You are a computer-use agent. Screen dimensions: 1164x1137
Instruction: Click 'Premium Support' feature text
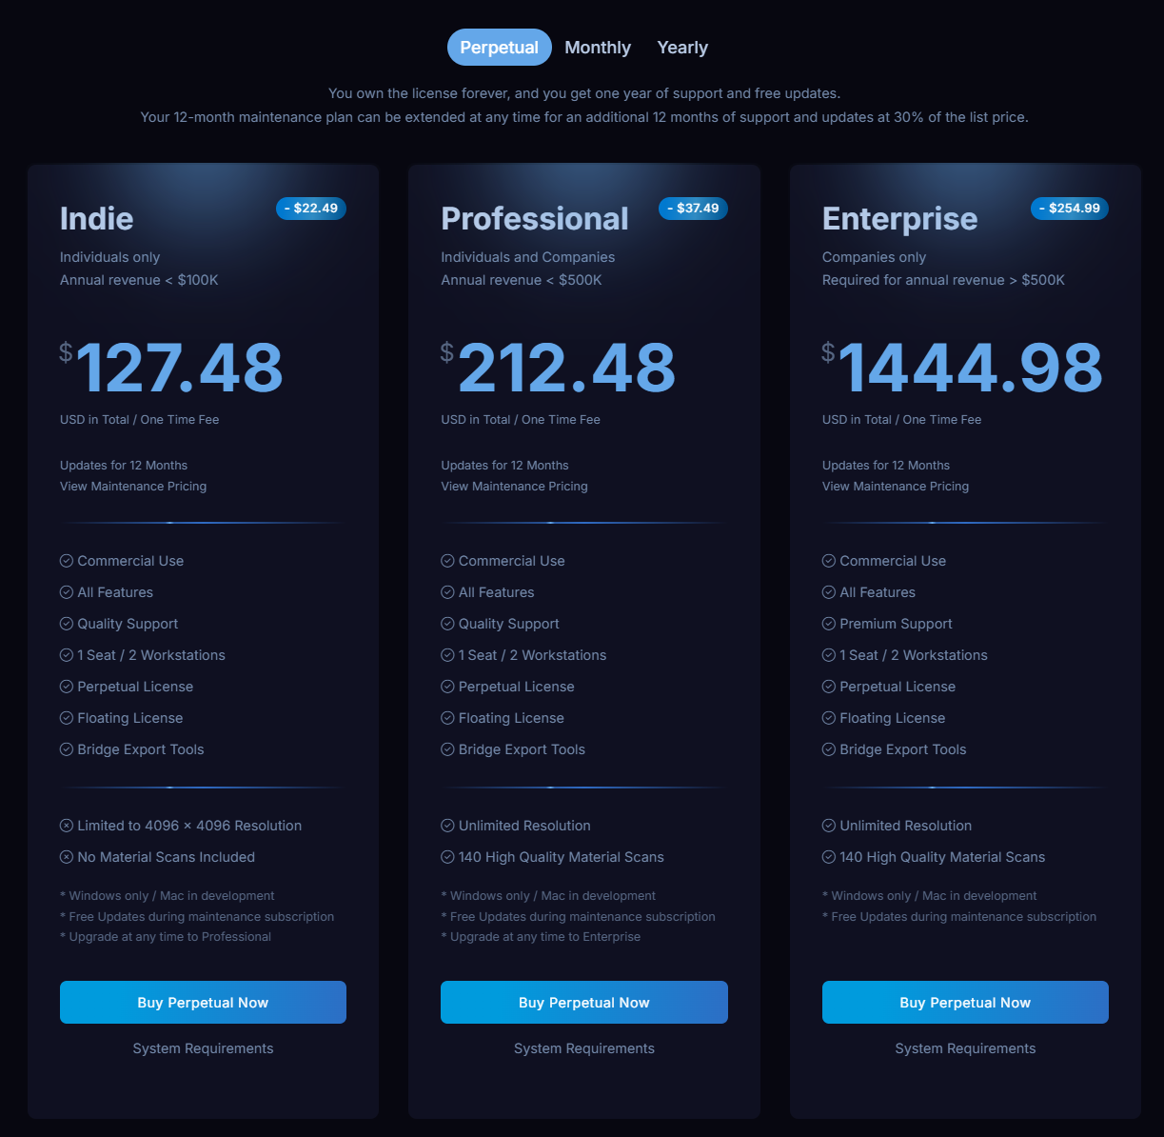[896, 624]
